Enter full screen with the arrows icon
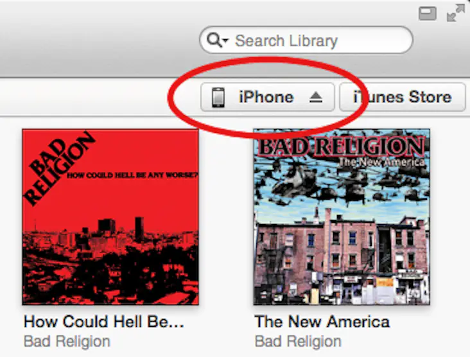 [x=455, y=13]
